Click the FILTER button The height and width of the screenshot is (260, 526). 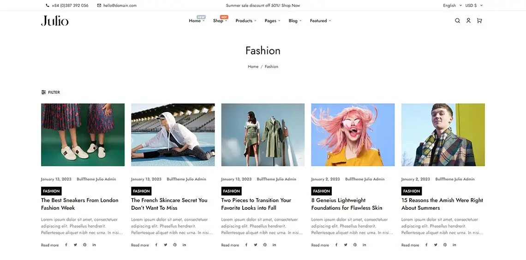51,92
